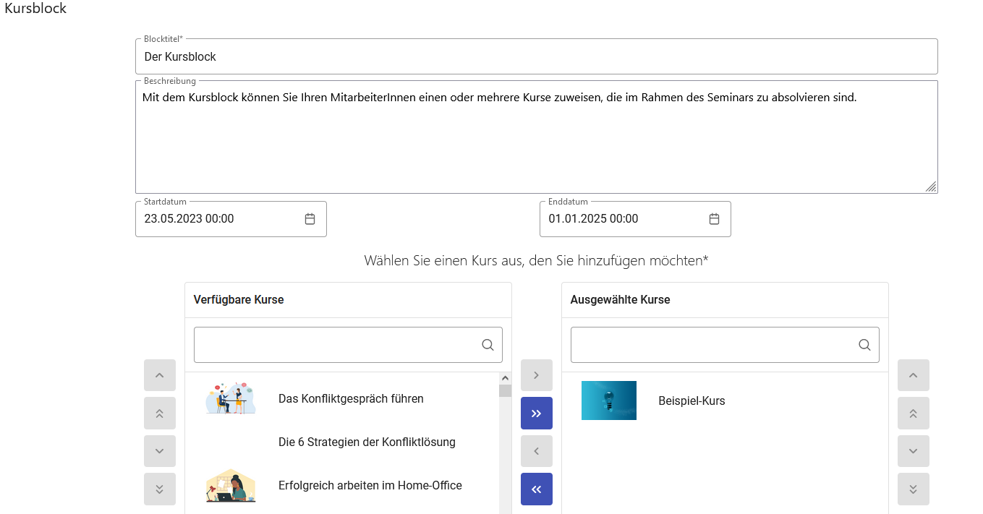Move selected course back to left

[536, 451]
